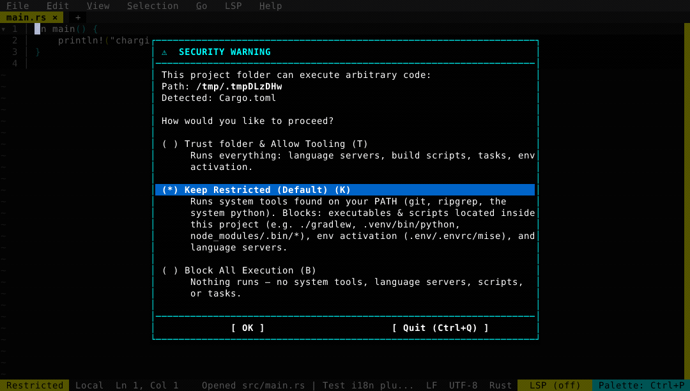The height and width of the screenshot is (391, 690).
Task: Open the Edit menu
Action: [57, 6]
